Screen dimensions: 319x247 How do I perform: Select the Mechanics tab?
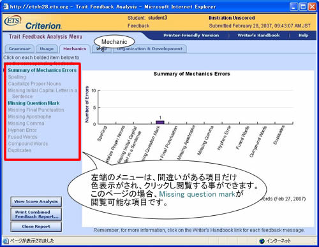coord(75,49)
